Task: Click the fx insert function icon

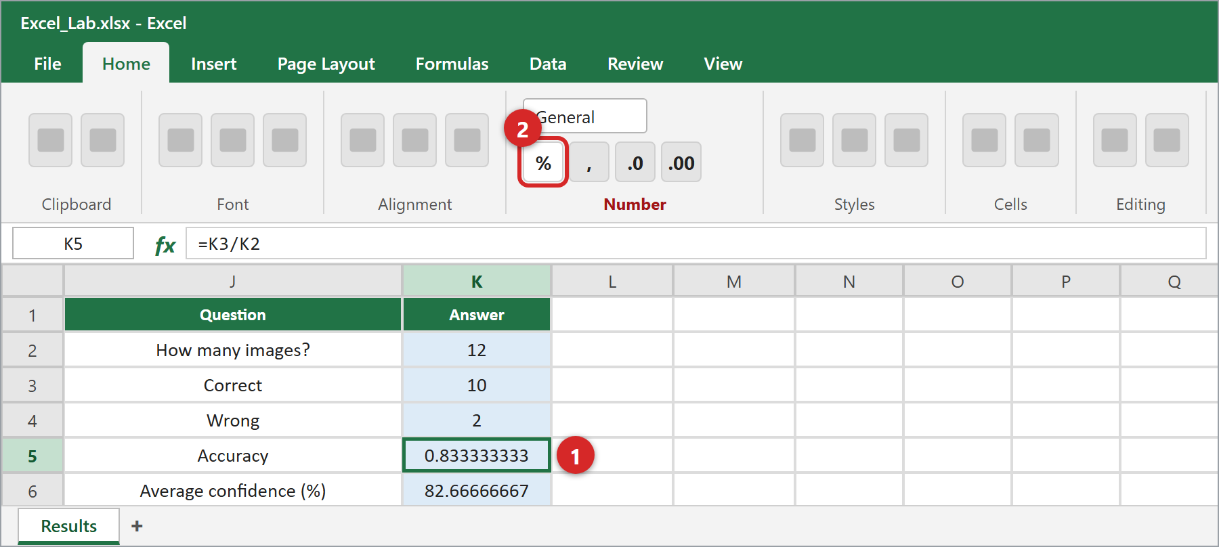Action: [165, 244]
